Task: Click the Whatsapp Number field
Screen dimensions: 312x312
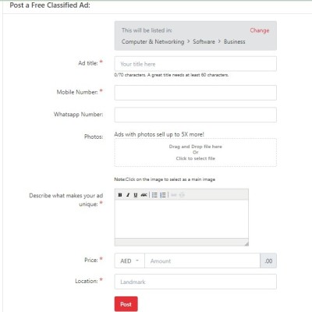Action: coord(196,115)
